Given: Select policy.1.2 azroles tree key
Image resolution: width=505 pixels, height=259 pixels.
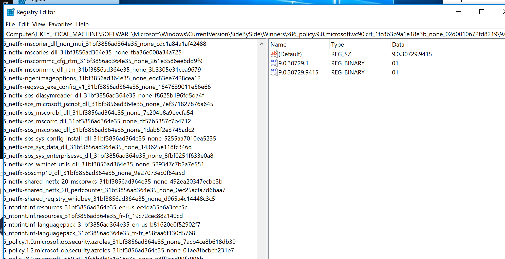Looking at the screenshot, I should tap(119, 250).
